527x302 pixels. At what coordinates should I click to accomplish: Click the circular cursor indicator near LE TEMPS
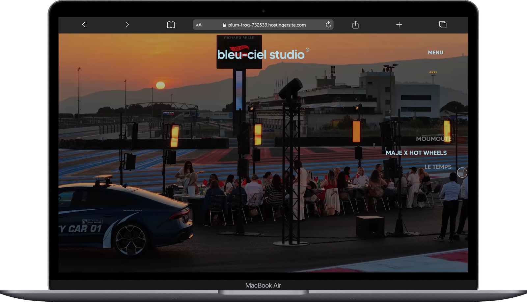(x=462, y=173)
